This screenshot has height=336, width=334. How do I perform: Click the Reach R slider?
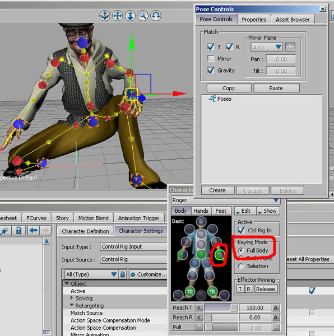click(221, 318)
